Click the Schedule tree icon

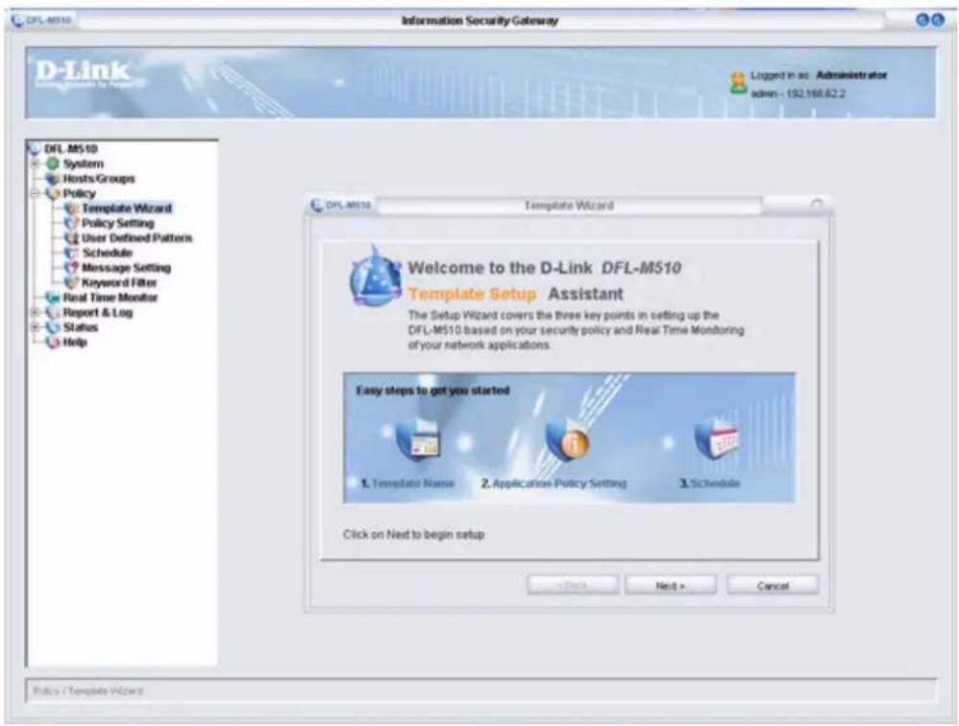click(72, 253)
